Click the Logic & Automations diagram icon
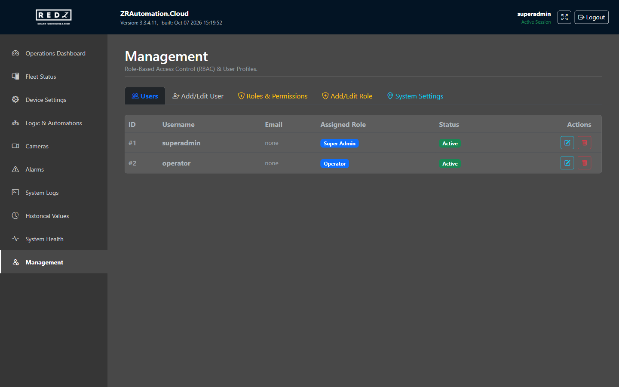The height and width of the screenshot is (387, 619). [x=15, y=123]
